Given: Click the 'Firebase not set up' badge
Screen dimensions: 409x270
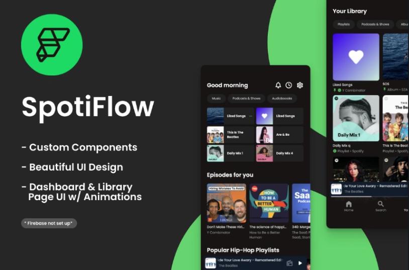Looking at the screenshot, I should 49,223.
